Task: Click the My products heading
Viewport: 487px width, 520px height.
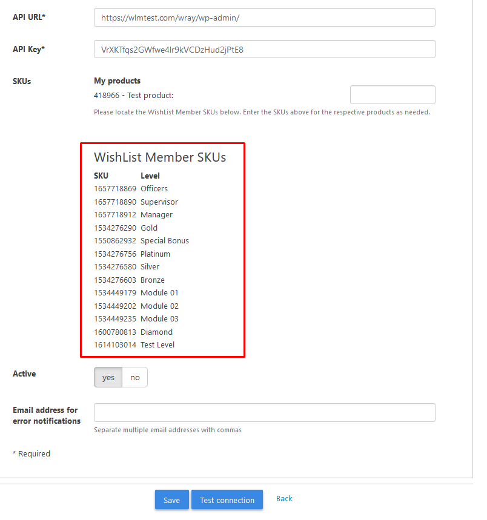Action: [x=117, y=81]
